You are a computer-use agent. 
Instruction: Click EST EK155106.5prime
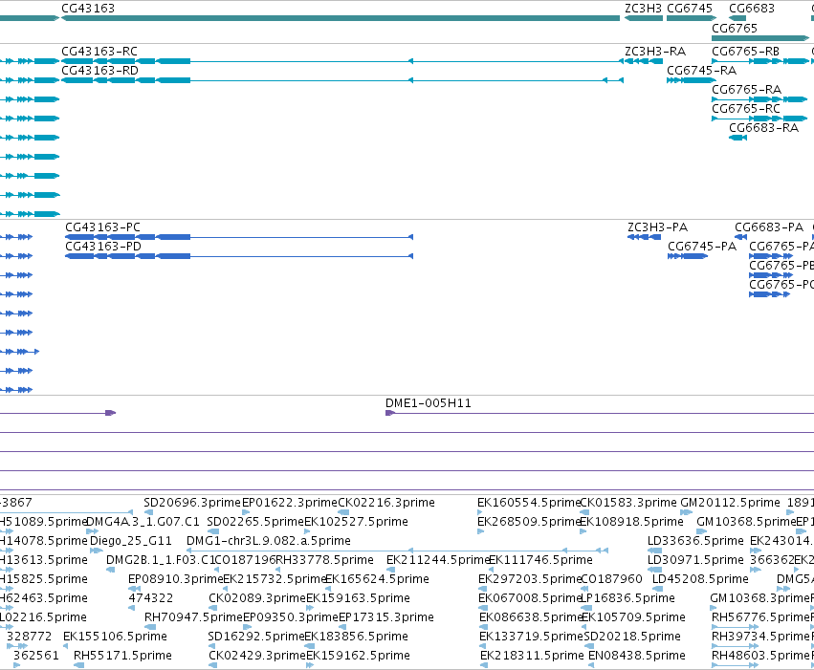click(x=115, y=637)
